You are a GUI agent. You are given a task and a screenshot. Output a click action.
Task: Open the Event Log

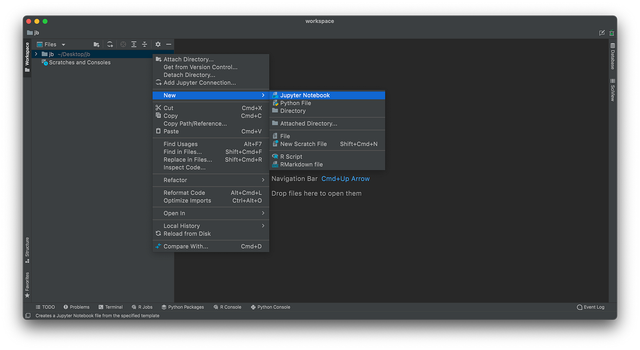click(590, 307)
